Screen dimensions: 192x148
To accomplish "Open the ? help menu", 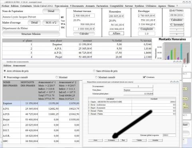I will click(x=177, y=6).
